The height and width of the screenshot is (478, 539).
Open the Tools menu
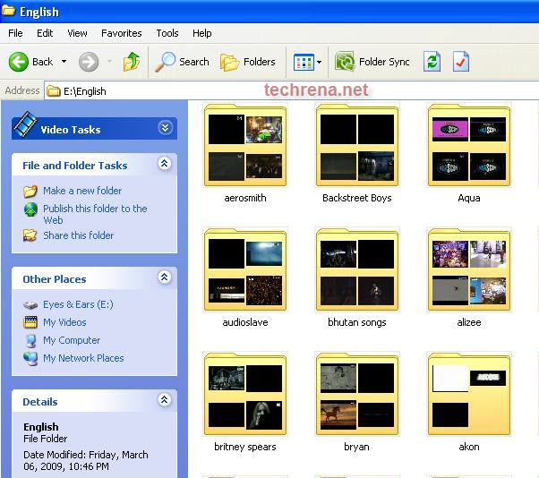(x=167, y=33)
